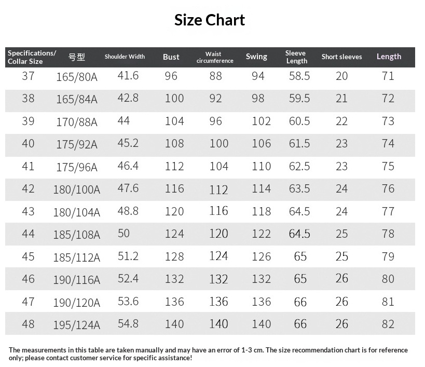Select the 180/100A size cell
The width and height of the screenshot is (425, 367).
click(77, 189)
